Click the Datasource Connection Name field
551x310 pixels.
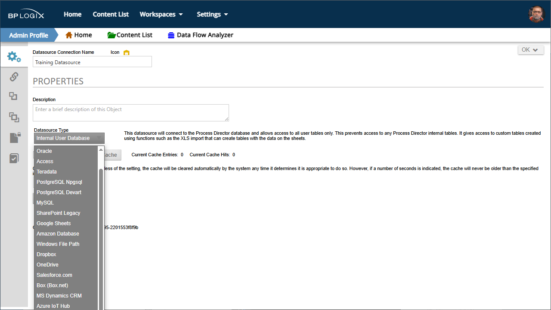(x=92, y=62)
